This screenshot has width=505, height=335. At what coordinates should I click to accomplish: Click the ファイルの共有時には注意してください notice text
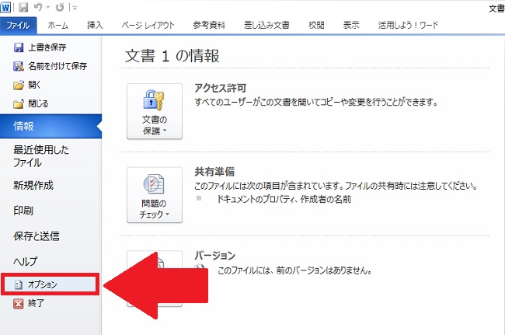pyautogui.click(x=412, y=186)
